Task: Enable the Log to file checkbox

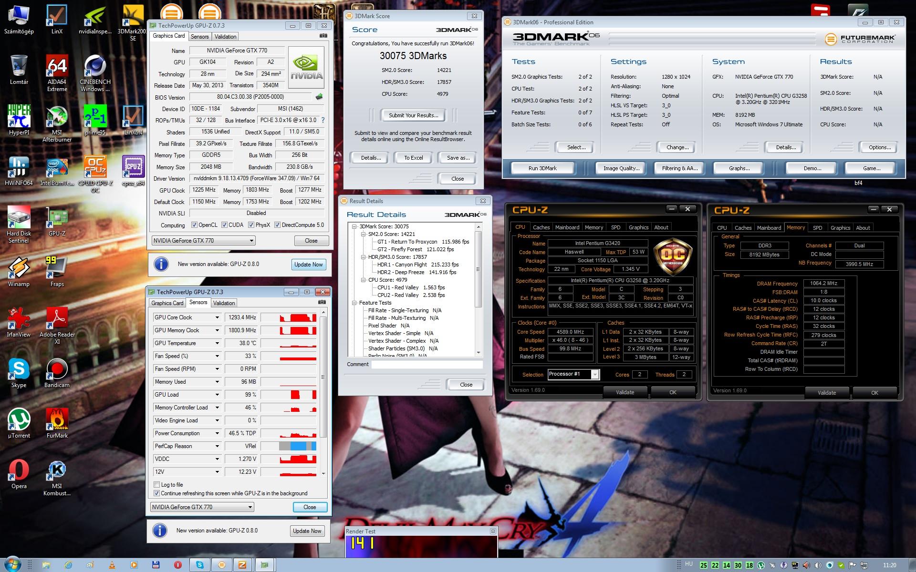Action: (156, 485)
